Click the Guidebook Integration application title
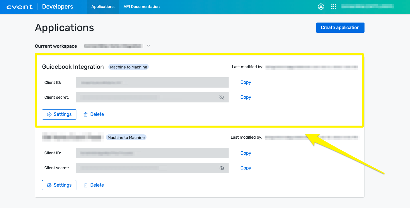Image resolution: width=410 pixels, height=208 pixels. coord(73,67)
